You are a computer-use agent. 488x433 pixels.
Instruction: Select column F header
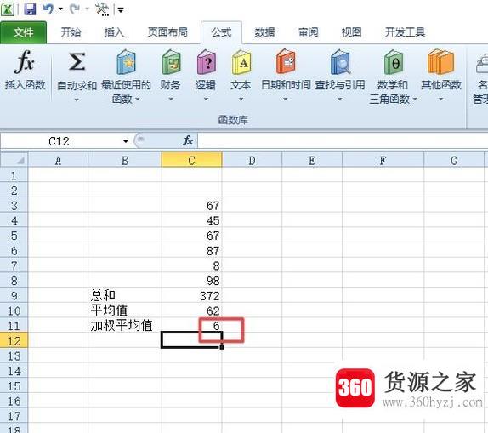pos(383,161)
